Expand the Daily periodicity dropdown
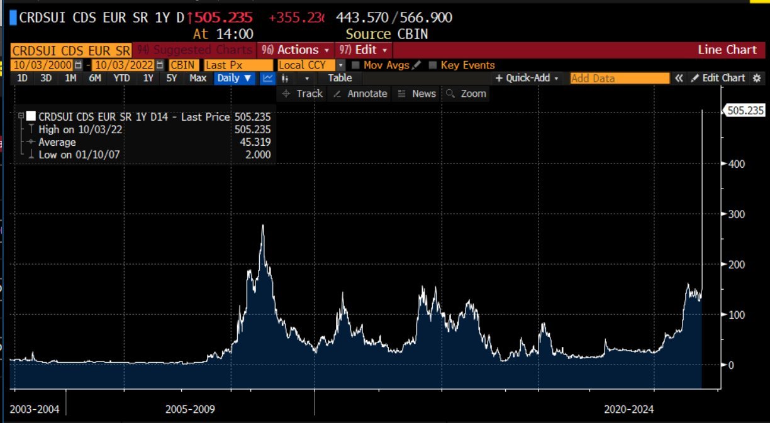The height and width of the screenshot is (423, 770). 235,78
